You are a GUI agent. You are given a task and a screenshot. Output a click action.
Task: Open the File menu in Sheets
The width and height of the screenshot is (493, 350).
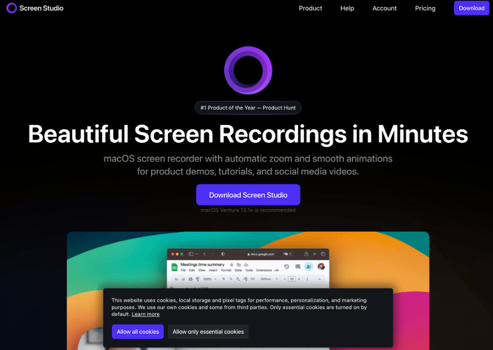(x=183, y=270)
